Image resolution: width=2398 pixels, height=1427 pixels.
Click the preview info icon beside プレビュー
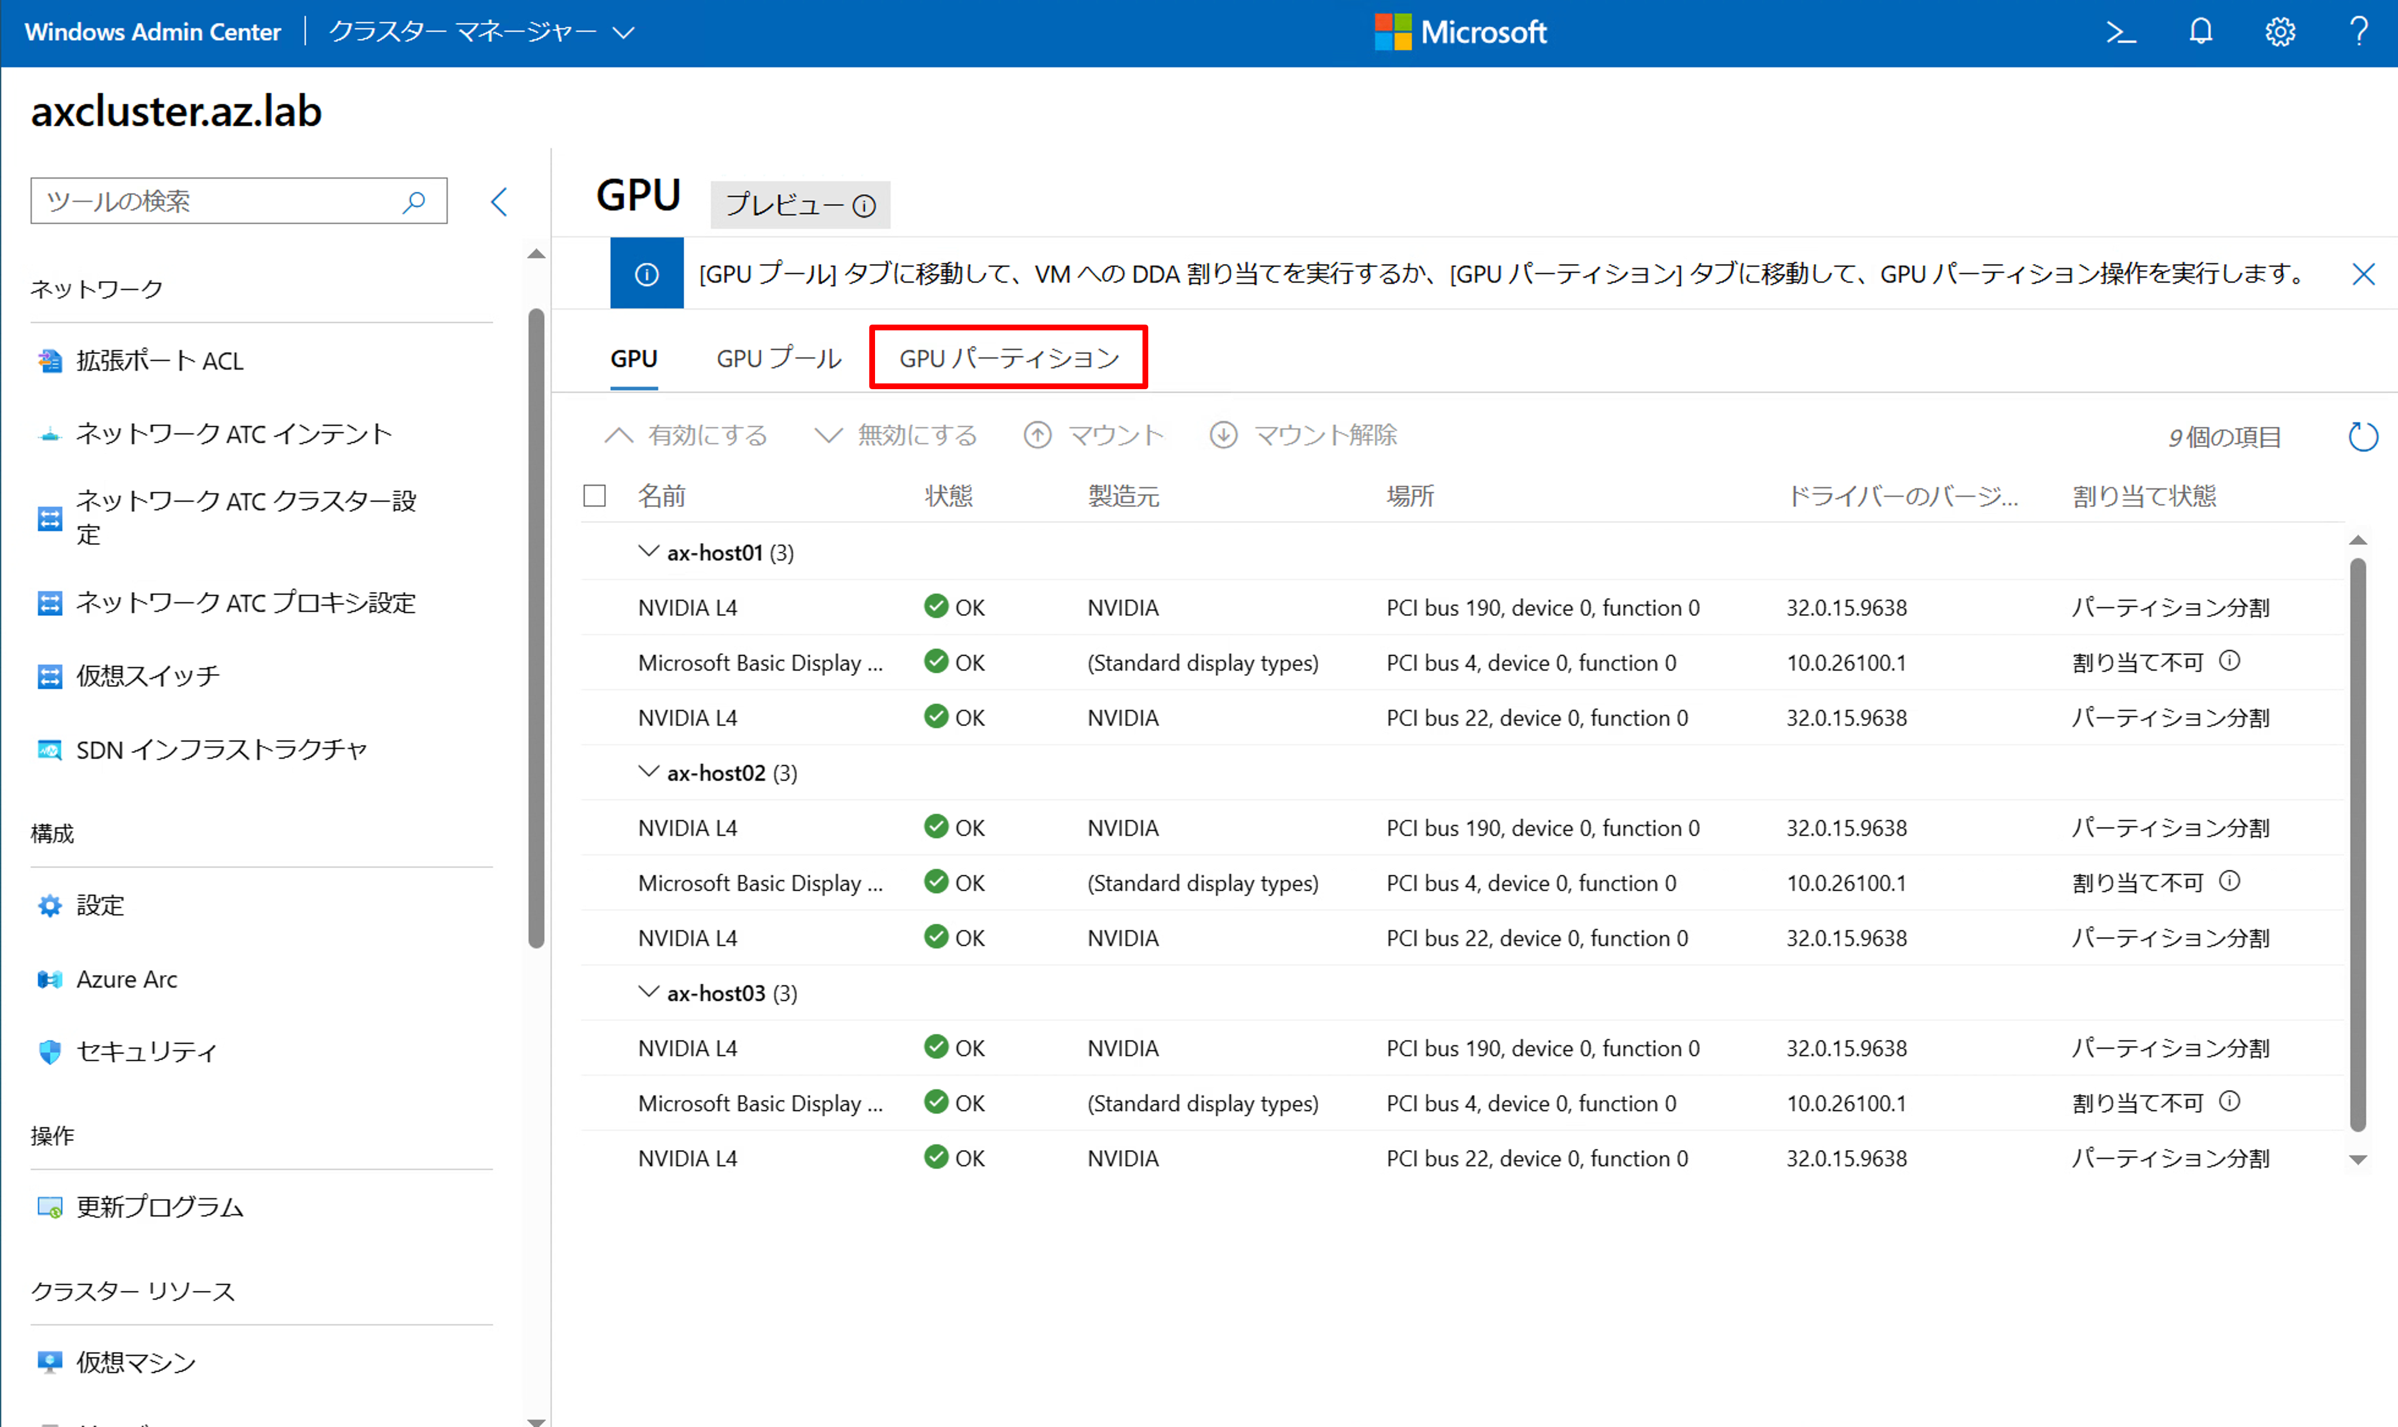[864, 206]
